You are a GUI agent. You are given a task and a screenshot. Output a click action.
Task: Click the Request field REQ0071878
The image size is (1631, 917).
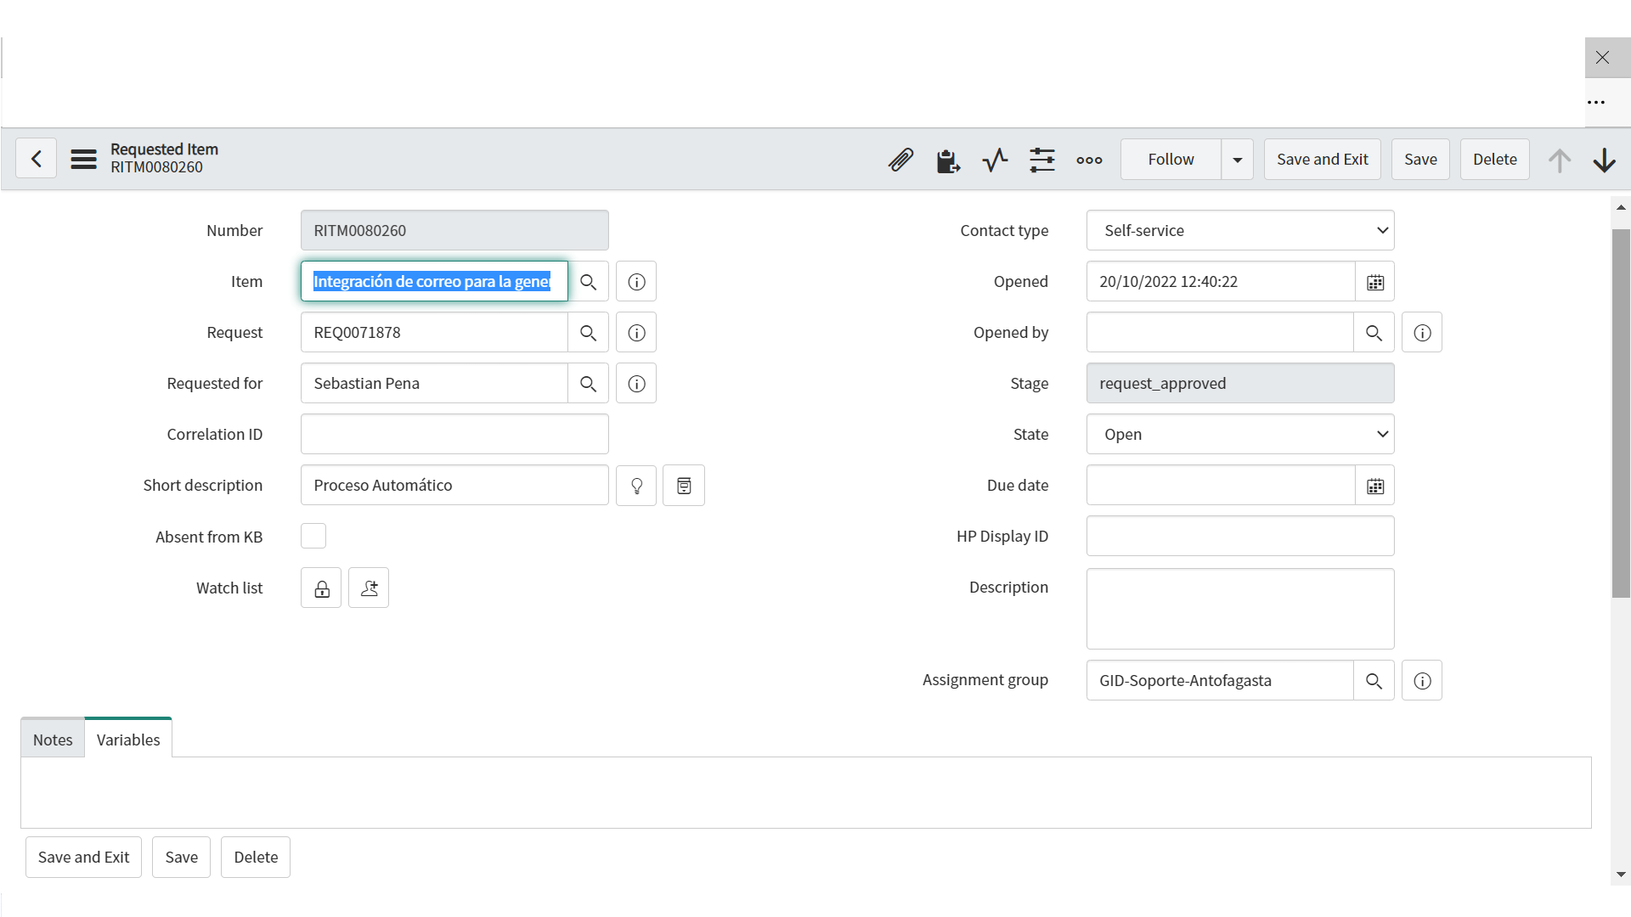tap(434, 332)
